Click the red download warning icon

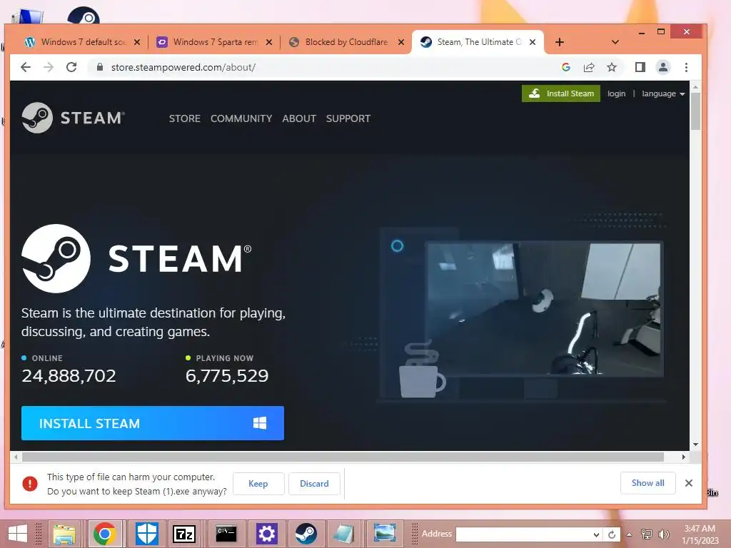tap(30, 484)
